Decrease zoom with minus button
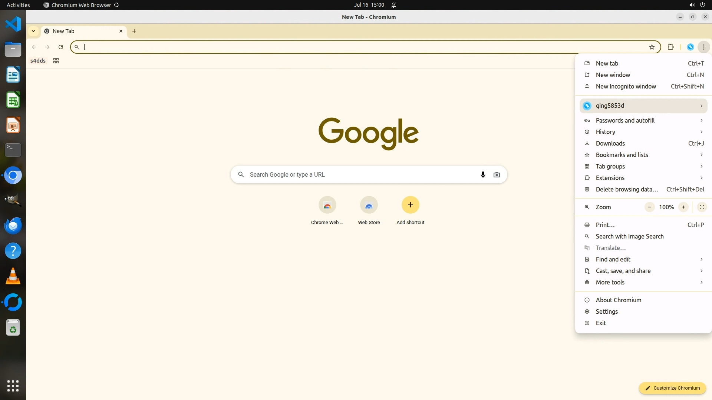712x400 pixels. pos(649,207)
